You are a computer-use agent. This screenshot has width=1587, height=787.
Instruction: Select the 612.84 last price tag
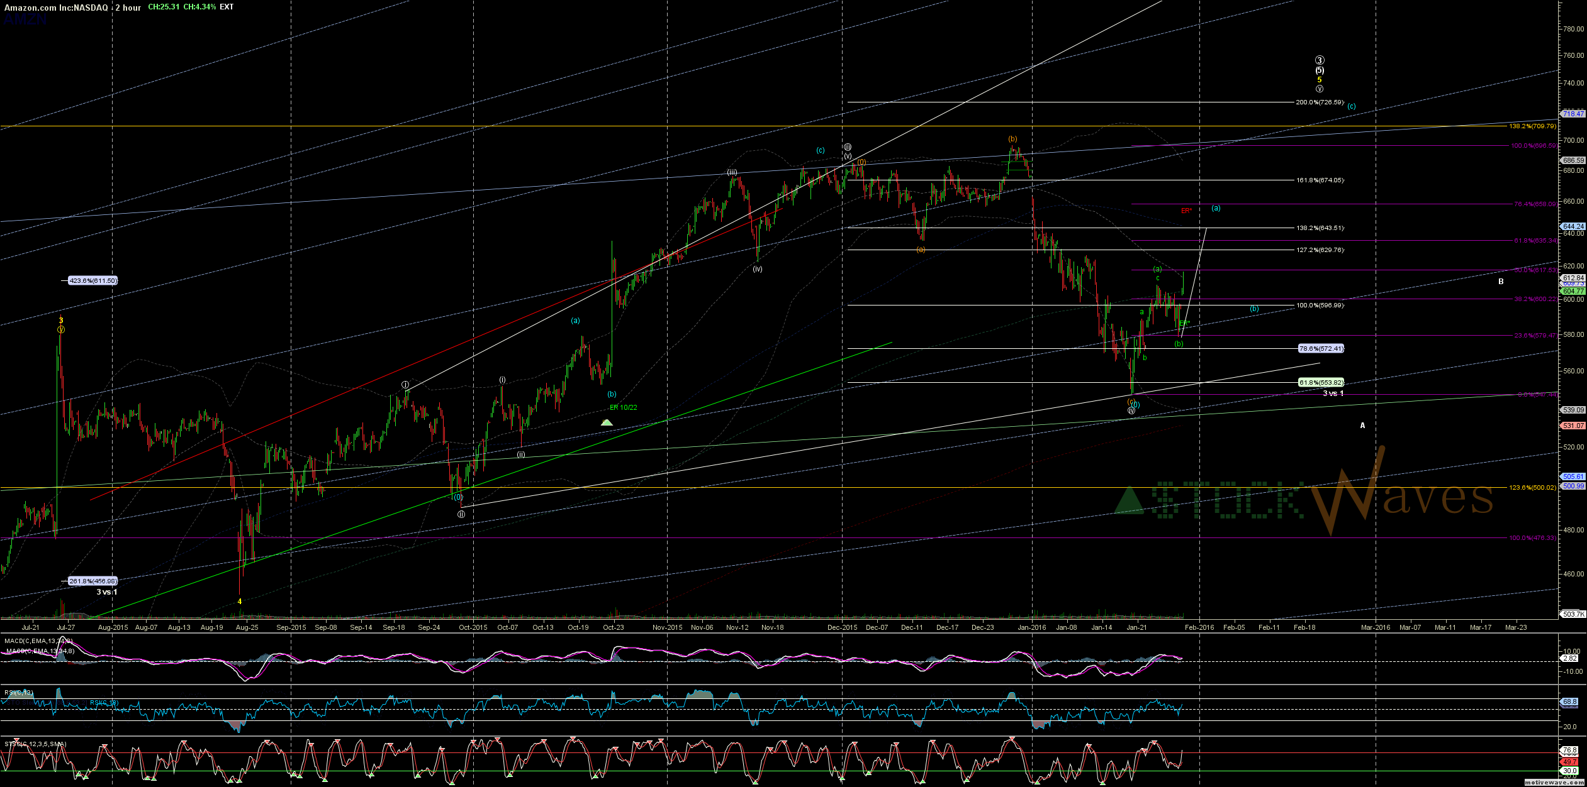(x=1573, y=278)
